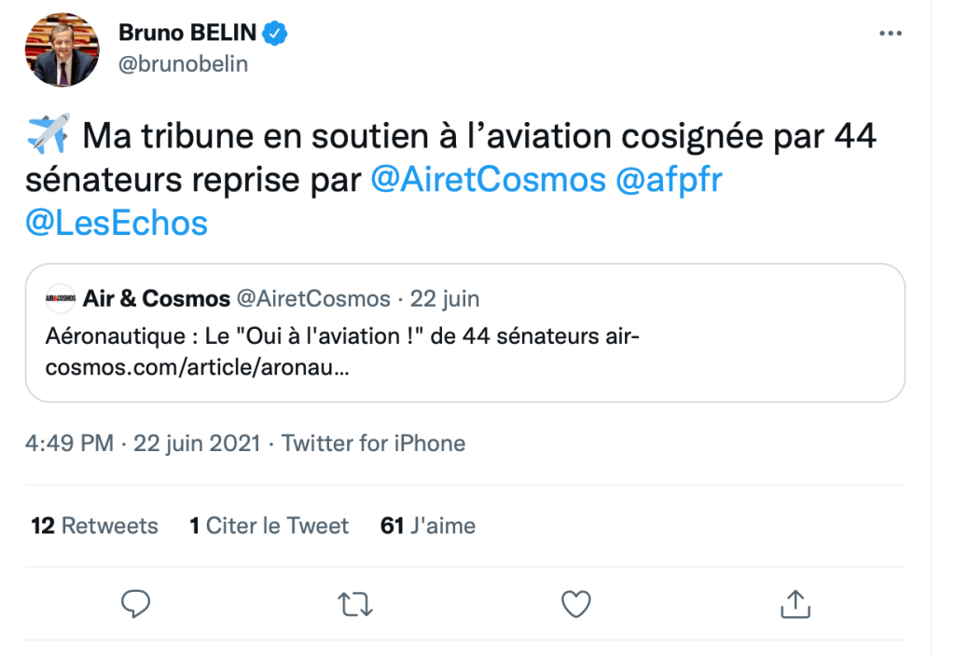
Task: Open the three-dot more options menu
Action: click(x=891, y=34)
